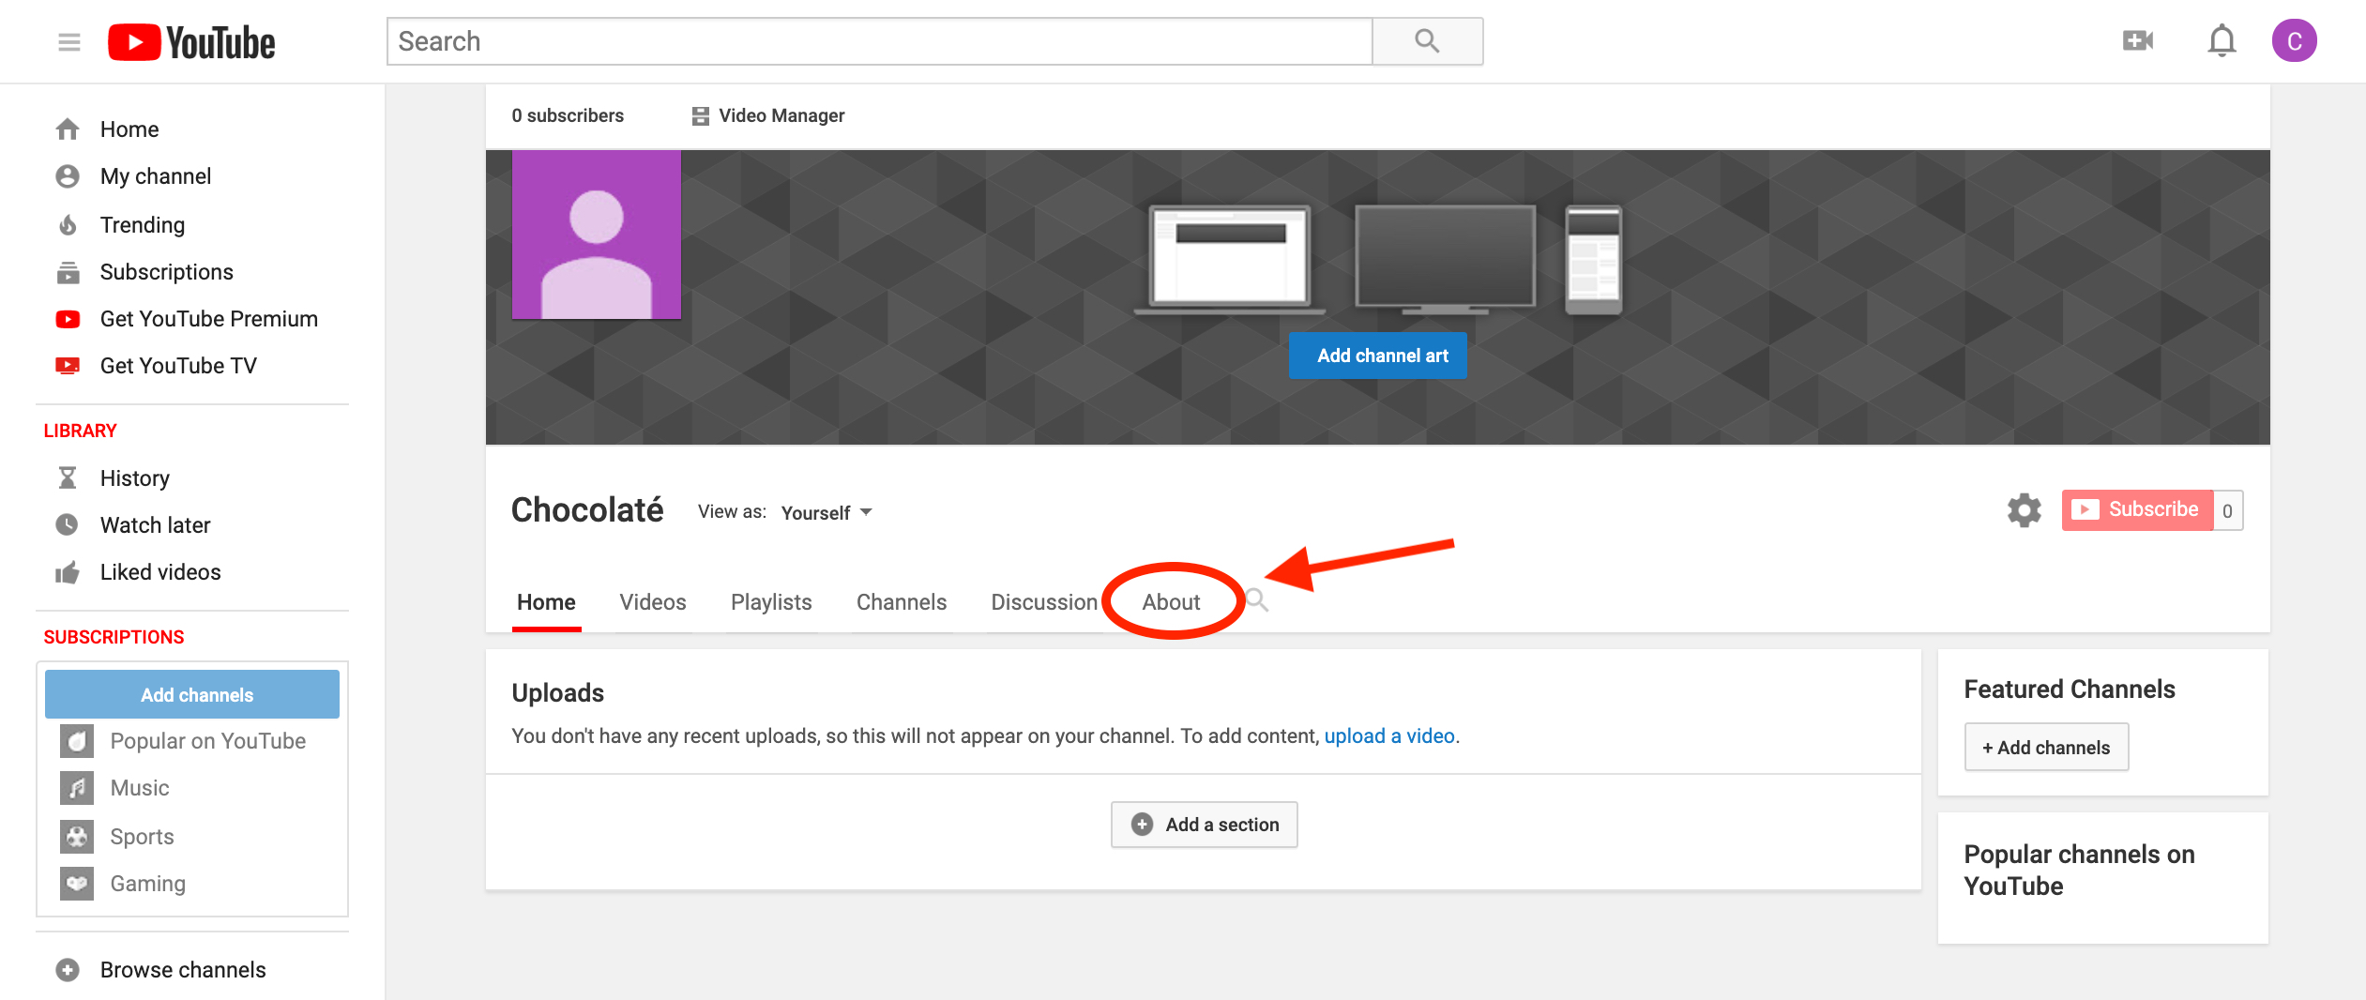Follow the upload a video link
The image size is (2366, 1000).
tap(1389, 736)
